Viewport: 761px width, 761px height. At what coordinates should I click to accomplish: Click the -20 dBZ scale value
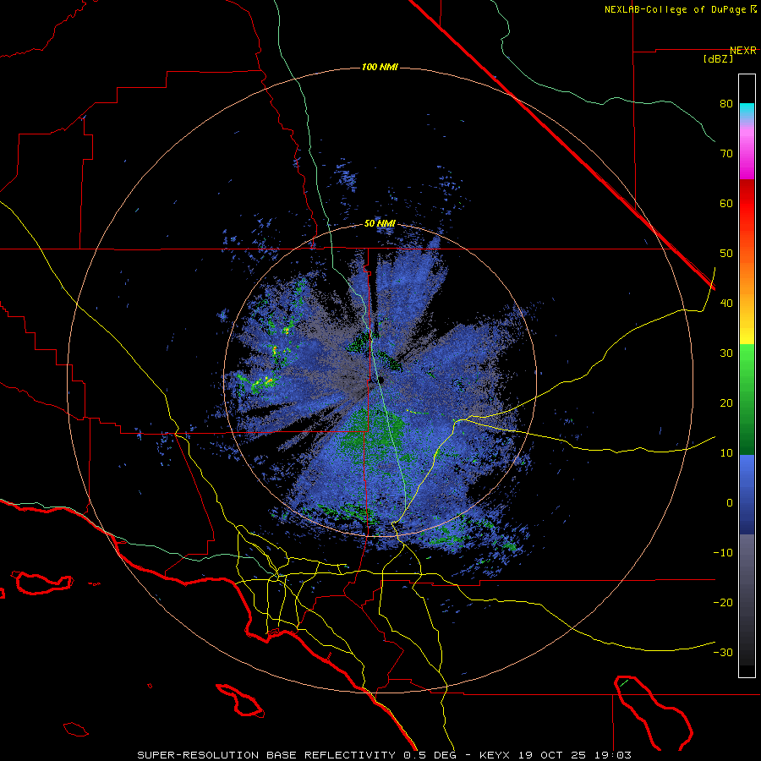tap(723, 603)
